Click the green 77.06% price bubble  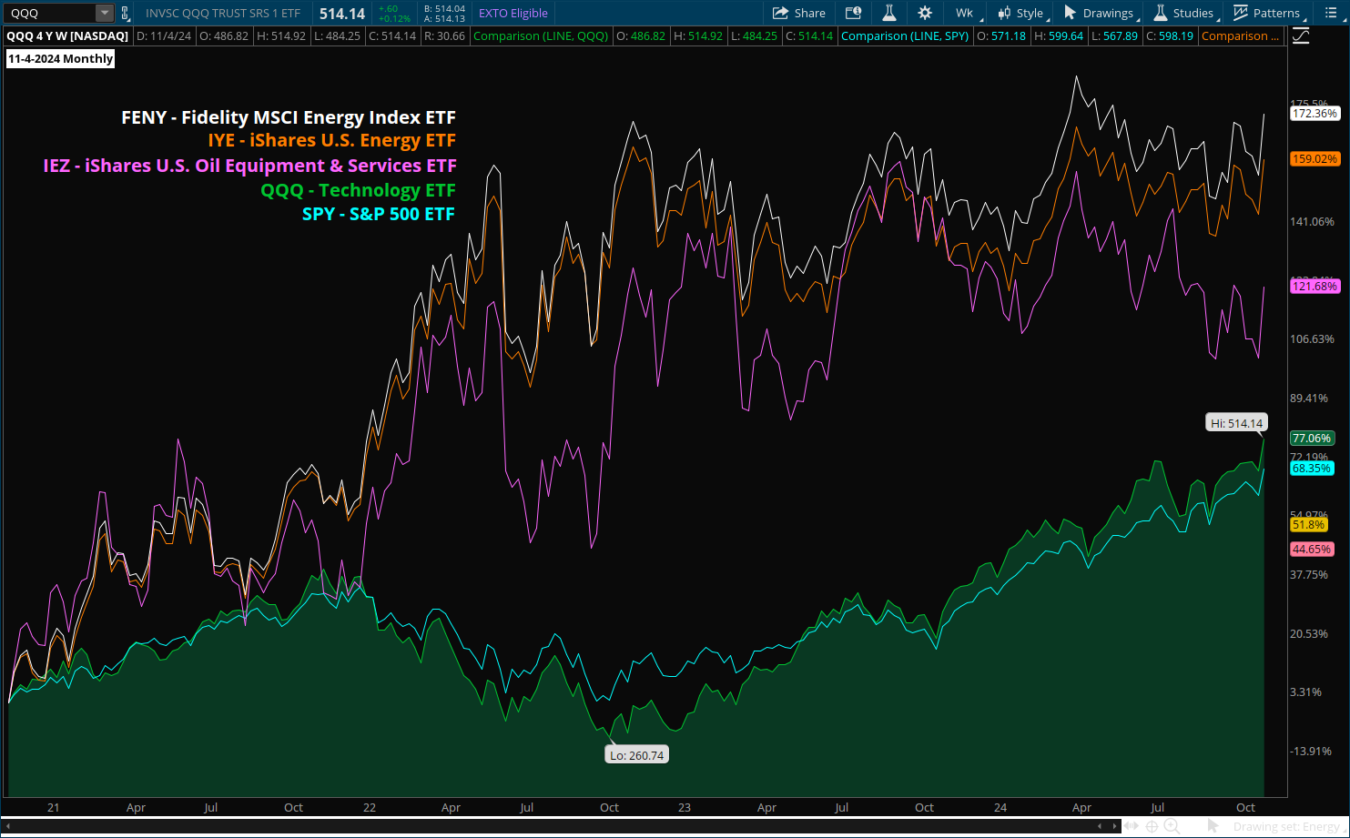point(1313,438)
